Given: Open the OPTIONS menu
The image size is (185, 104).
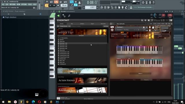Looking at the screenshot, I should [x=24, y=5].
